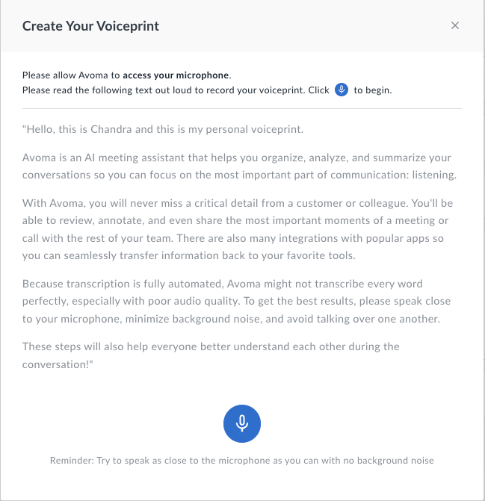Click the "These steps will also help" line
This screenshot has width=485, height=501.
coord(211,346)
